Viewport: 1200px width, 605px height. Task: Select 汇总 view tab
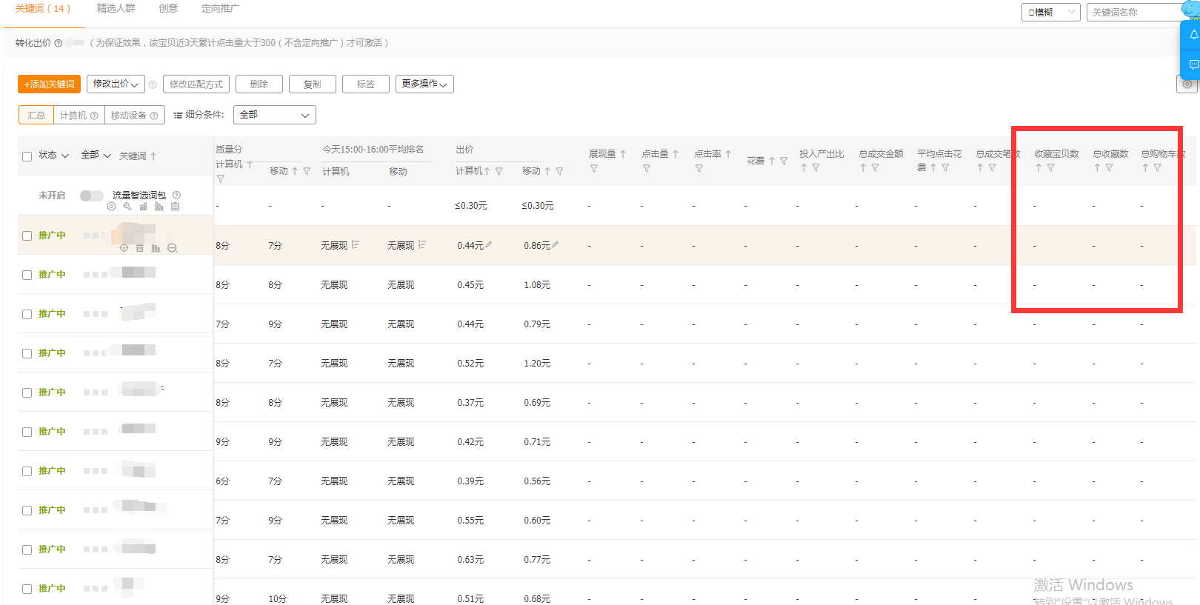coord(36,115)
